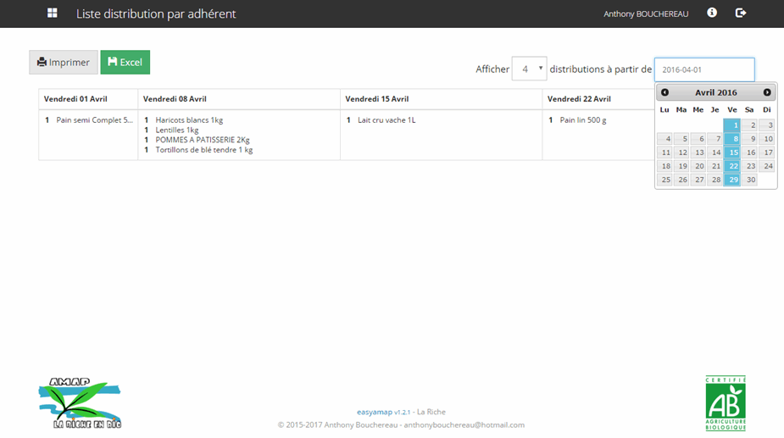784x438 pixels.
Task: Select April 8 in the calendar
Action: tap(732, 139)
